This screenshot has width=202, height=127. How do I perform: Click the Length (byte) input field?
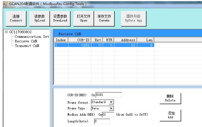(102, 121)
